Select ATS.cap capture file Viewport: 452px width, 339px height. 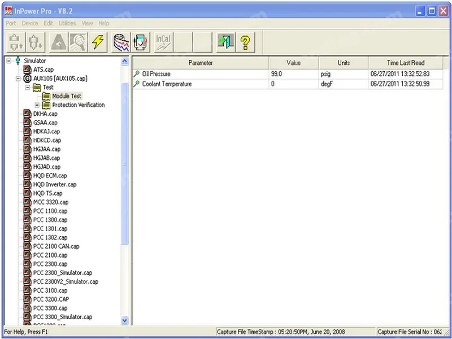tap(44, 69)
